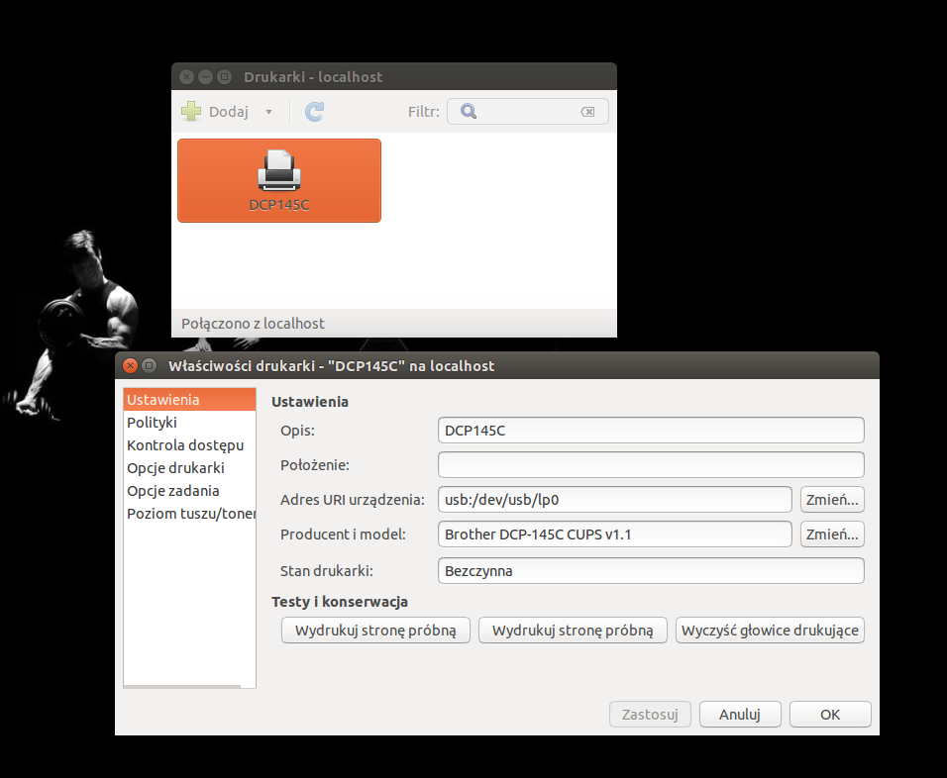Select Ustawienia in the sidebar
Viewport: 947px width, 778px height.
pyautogui.click(x=189, y=400)
